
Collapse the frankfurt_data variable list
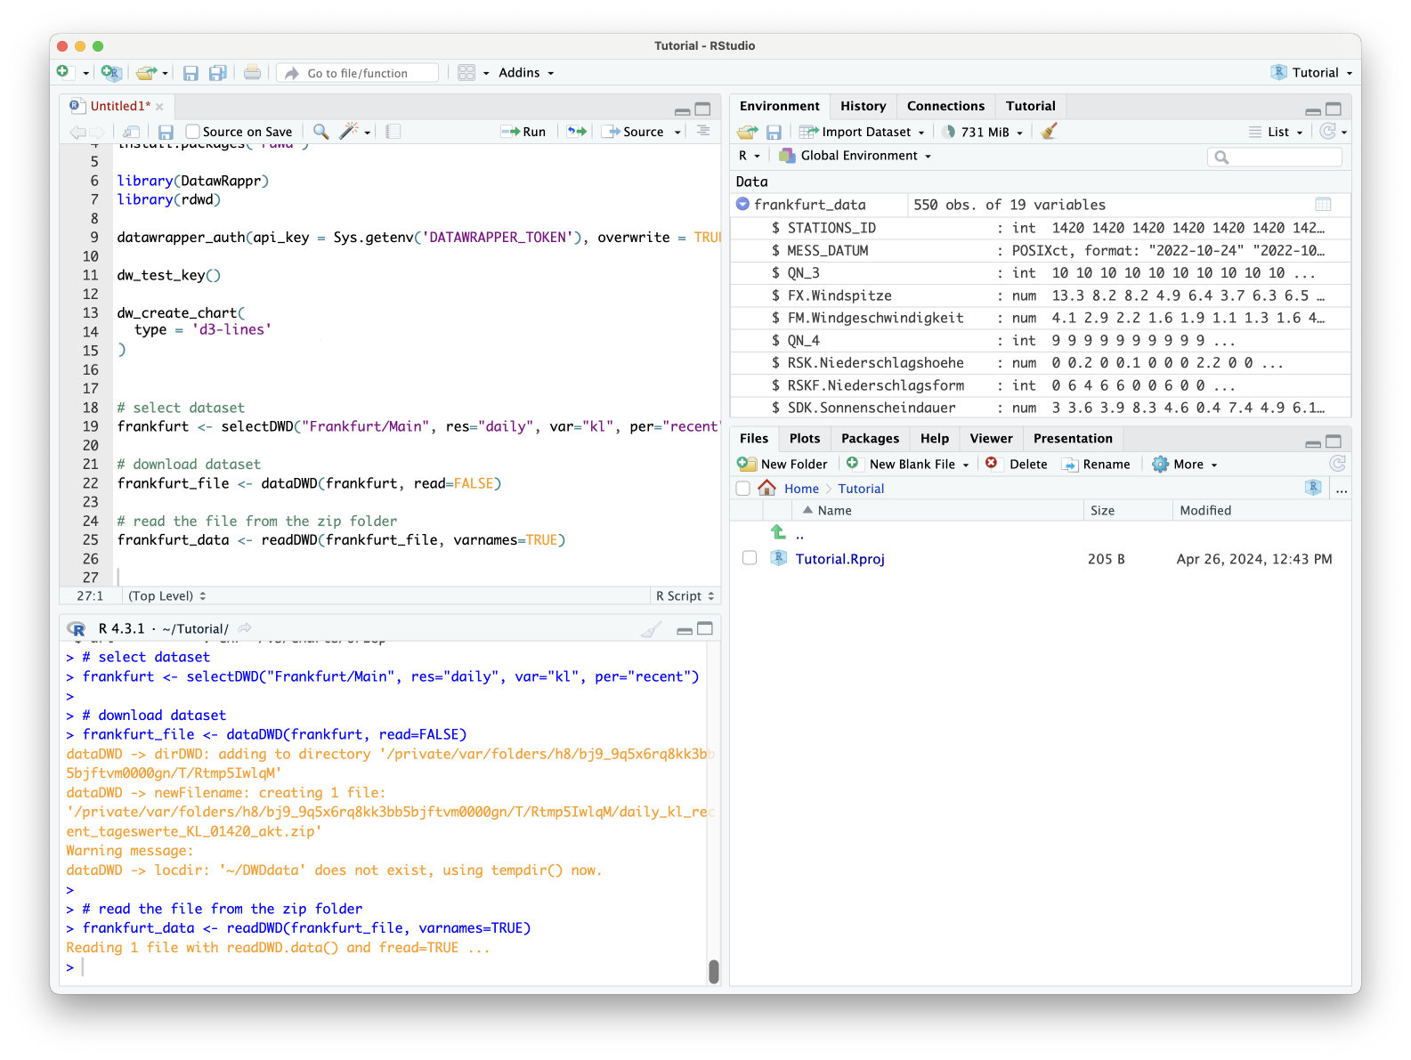742,204
